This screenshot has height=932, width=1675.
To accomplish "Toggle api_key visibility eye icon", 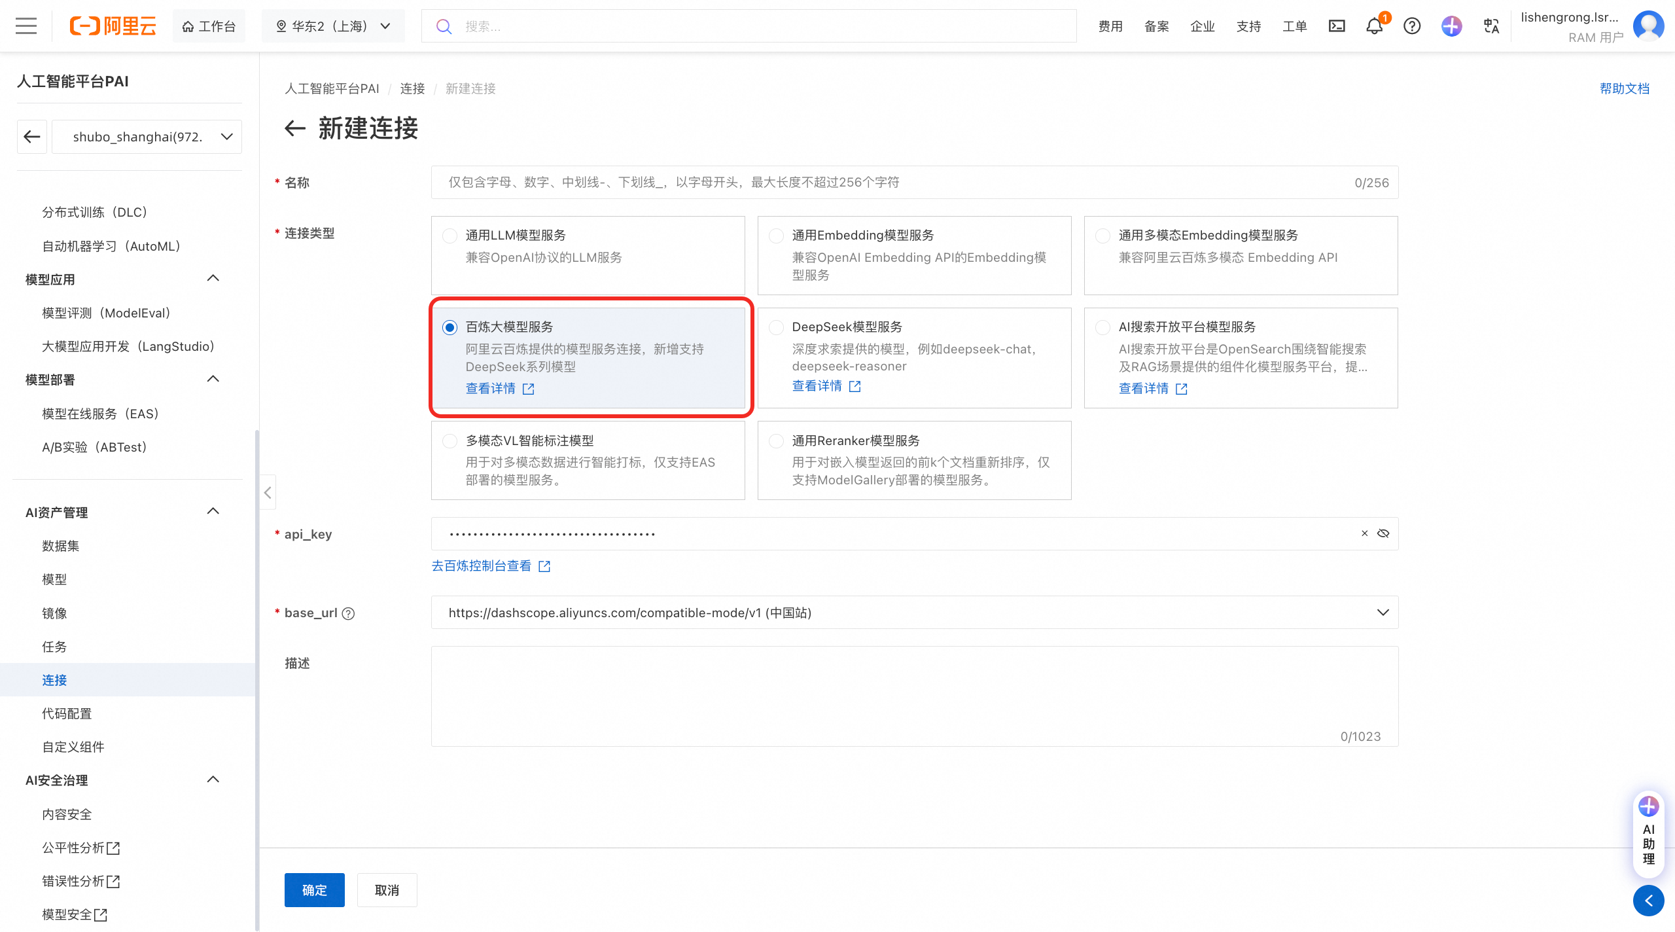I will (x=1383, y=533).
